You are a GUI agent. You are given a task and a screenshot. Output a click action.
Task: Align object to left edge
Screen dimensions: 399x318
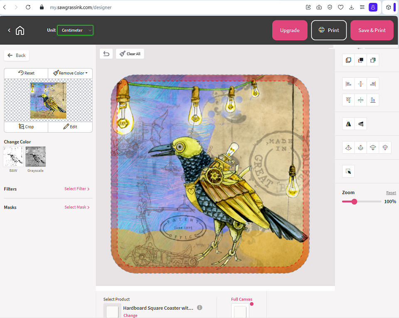coord(348,84)
